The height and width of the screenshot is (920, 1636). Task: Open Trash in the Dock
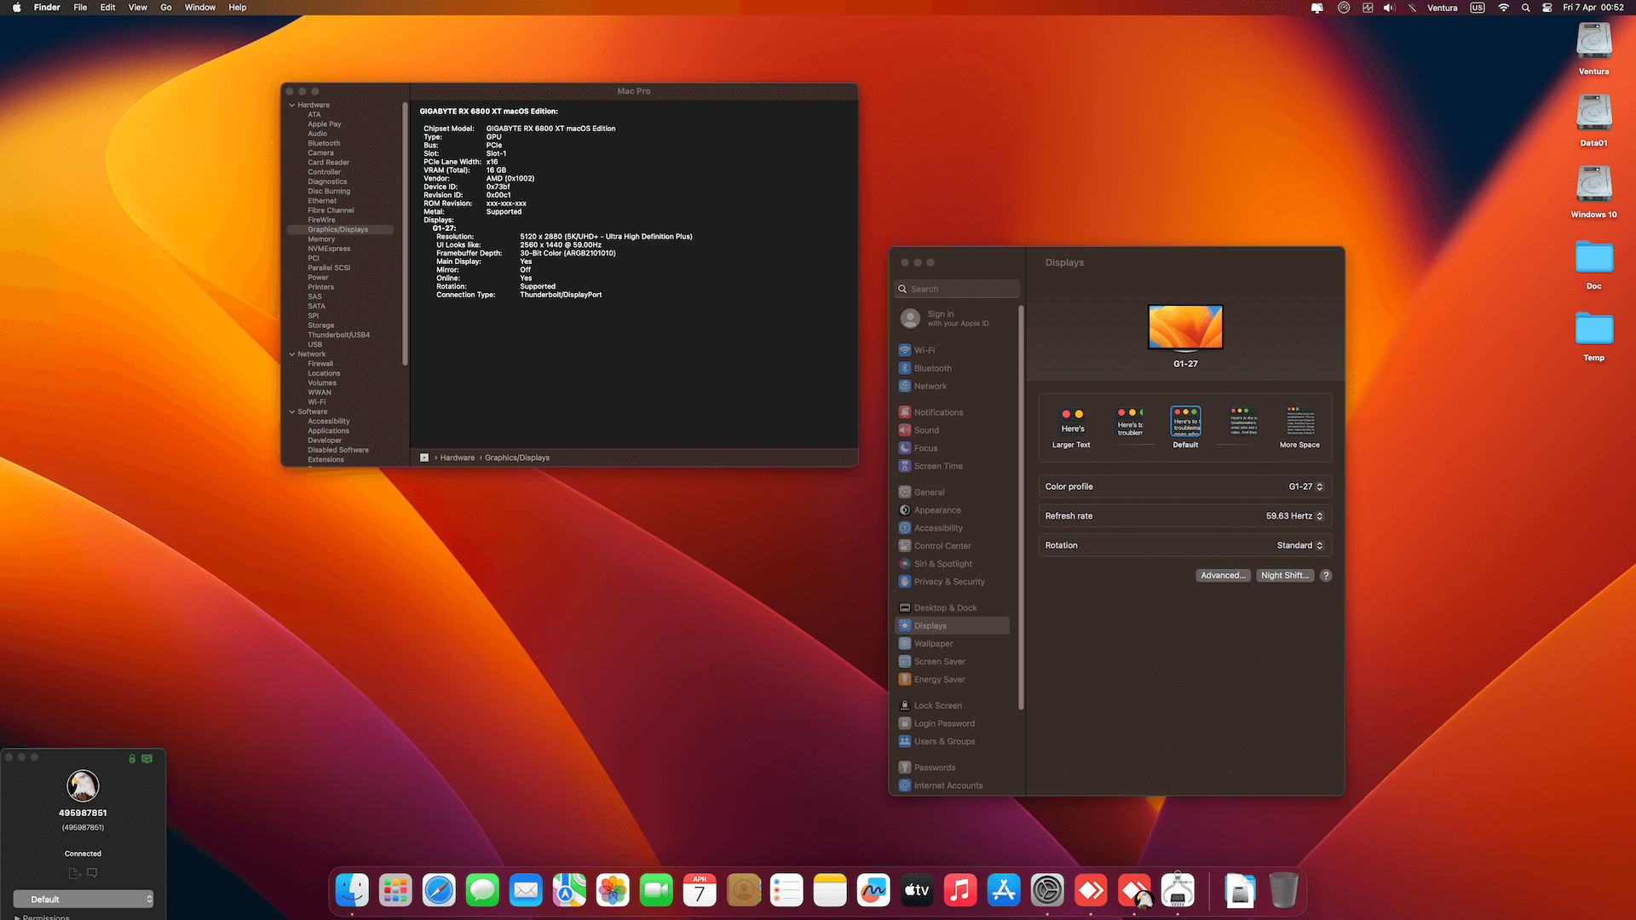[x=1283, y=891]
